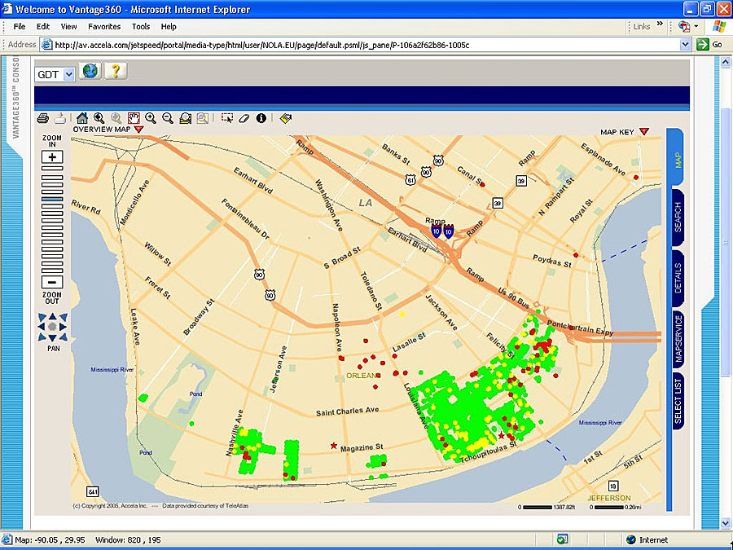Click the grayed-out magnifier next to the hand tool
Viewport: 733px width, 550px height.
point(116,118)
